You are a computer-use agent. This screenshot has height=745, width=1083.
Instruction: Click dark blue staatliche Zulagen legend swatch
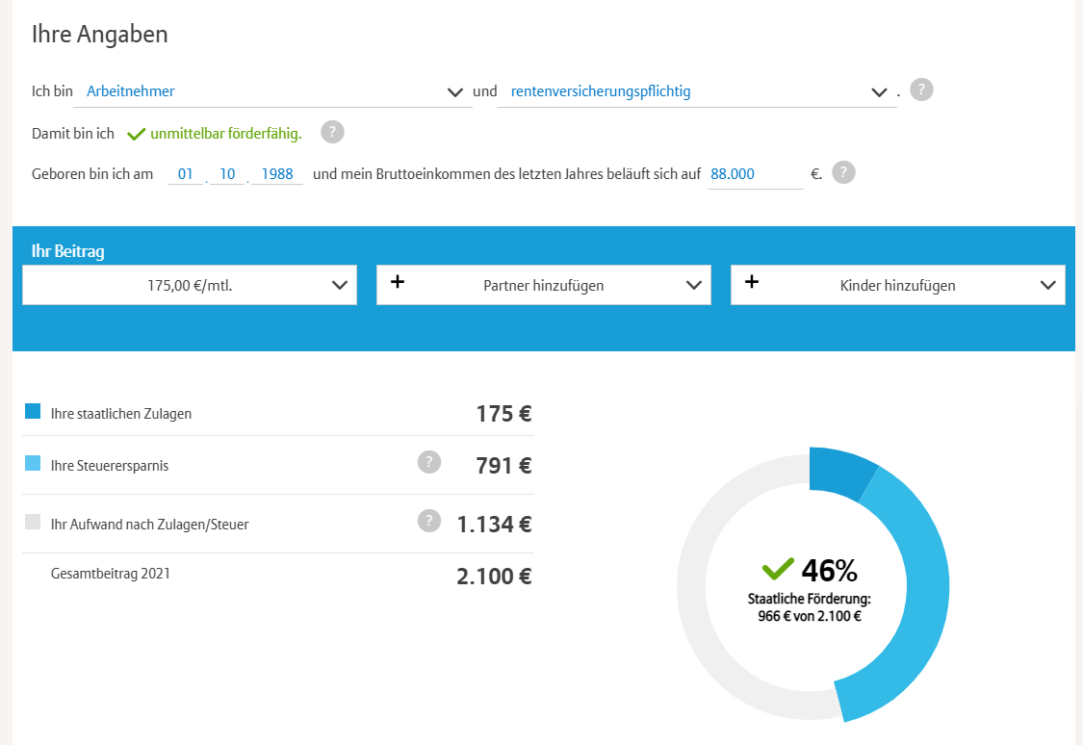(33, 411)
